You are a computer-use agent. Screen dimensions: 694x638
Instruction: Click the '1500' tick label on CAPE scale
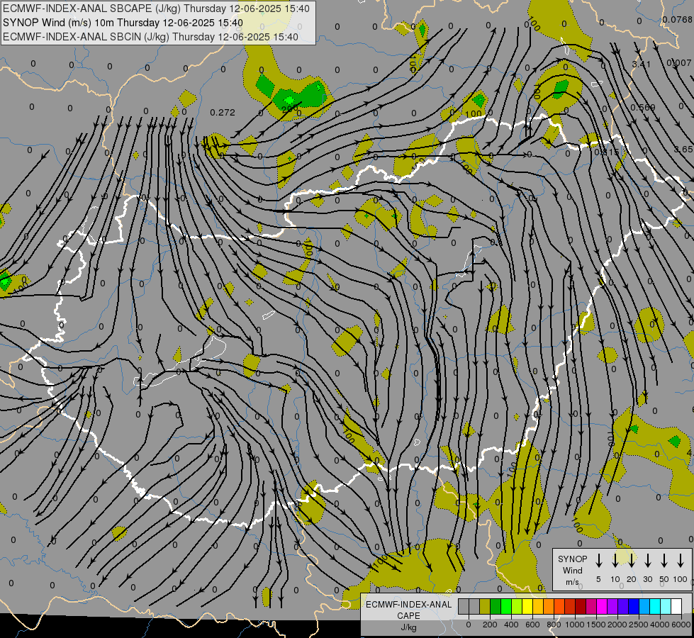(x=596, y=625)
